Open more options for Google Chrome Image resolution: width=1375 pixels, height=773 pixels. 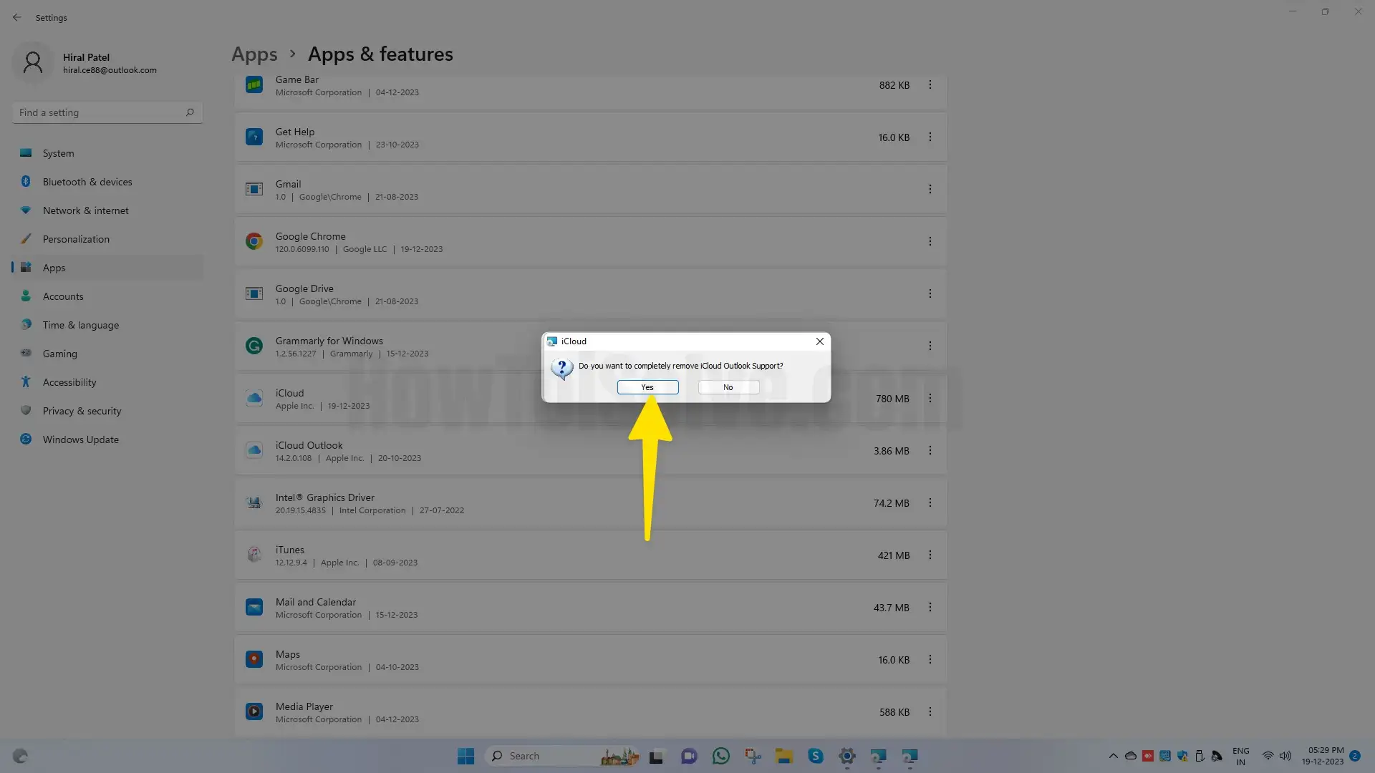point(930,242)
